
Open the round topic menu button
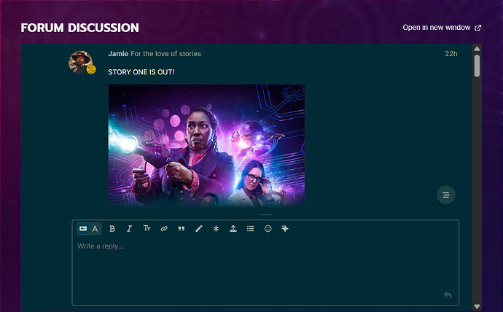click(x=446, y=195)
